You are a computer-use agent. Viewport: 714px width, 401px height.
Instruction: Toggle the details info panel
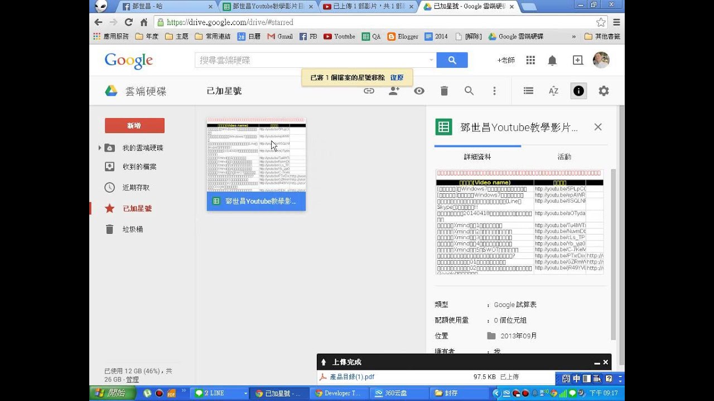click(x=578, y=91)
